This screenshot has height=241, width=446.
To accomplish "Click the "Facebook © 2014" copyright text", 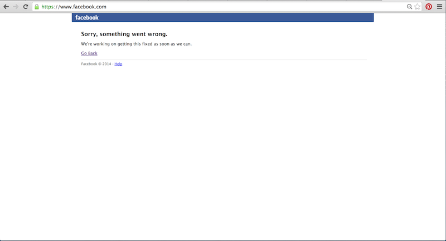I will pyautogui.click(x=96, y=64).
